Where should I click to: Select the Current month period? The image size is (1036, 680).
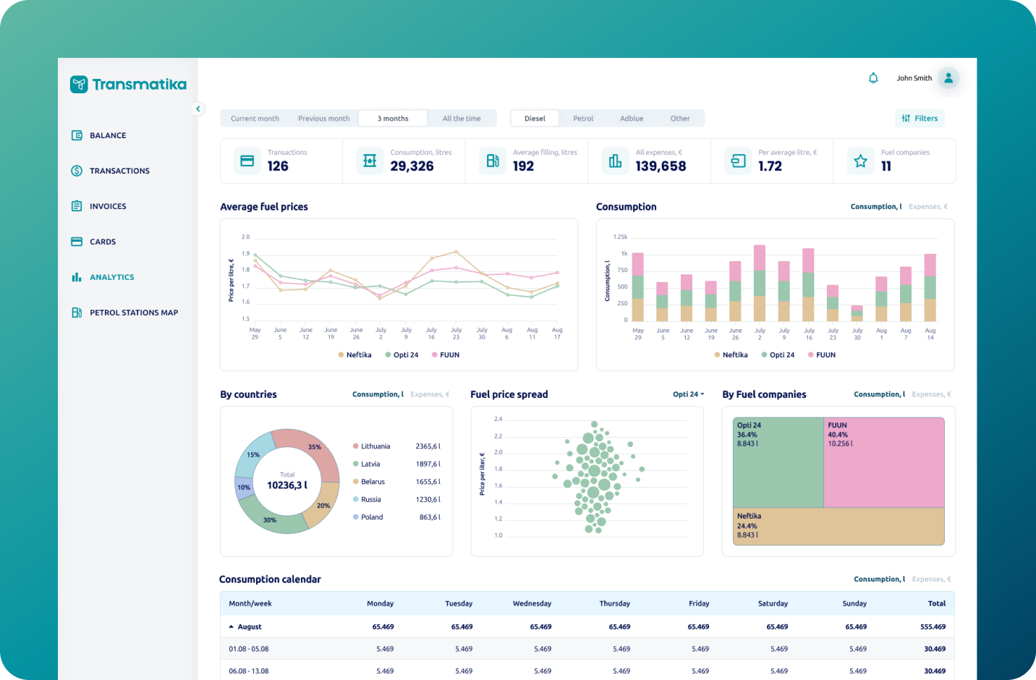(255, 119)
